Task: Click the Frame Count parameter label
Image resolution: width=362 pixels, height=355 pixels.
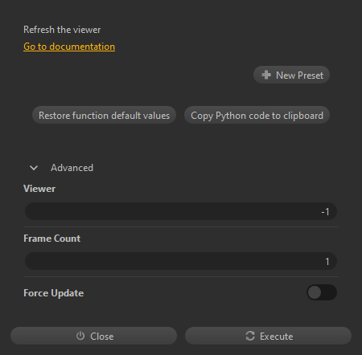Action: coord(52,239)
